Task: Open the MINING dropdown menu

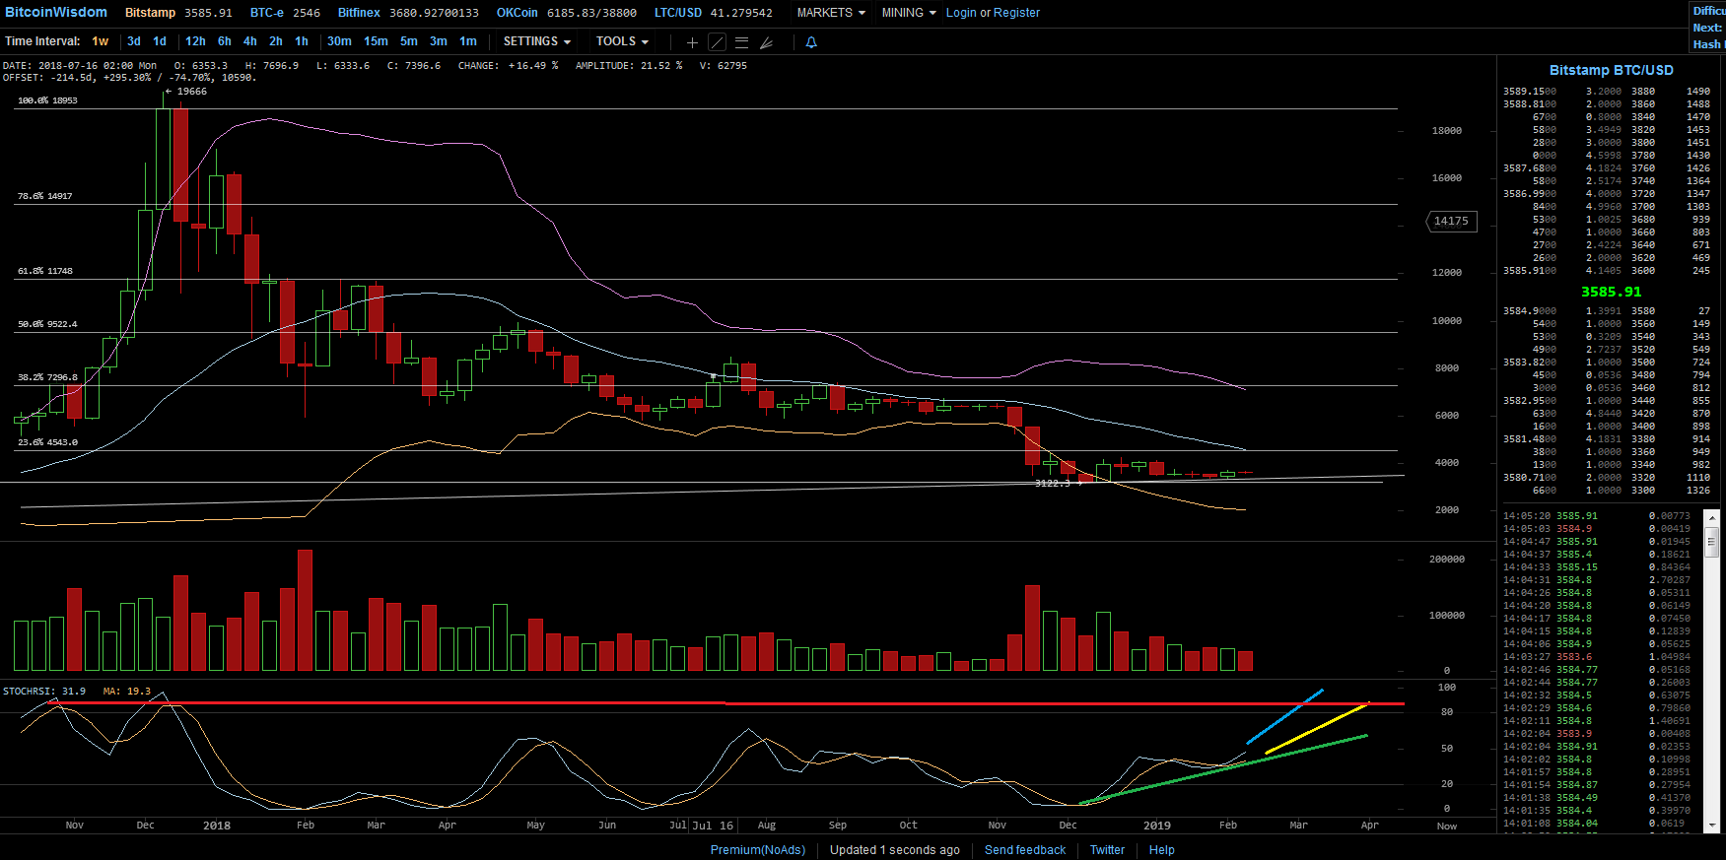Action: point(909,13)
